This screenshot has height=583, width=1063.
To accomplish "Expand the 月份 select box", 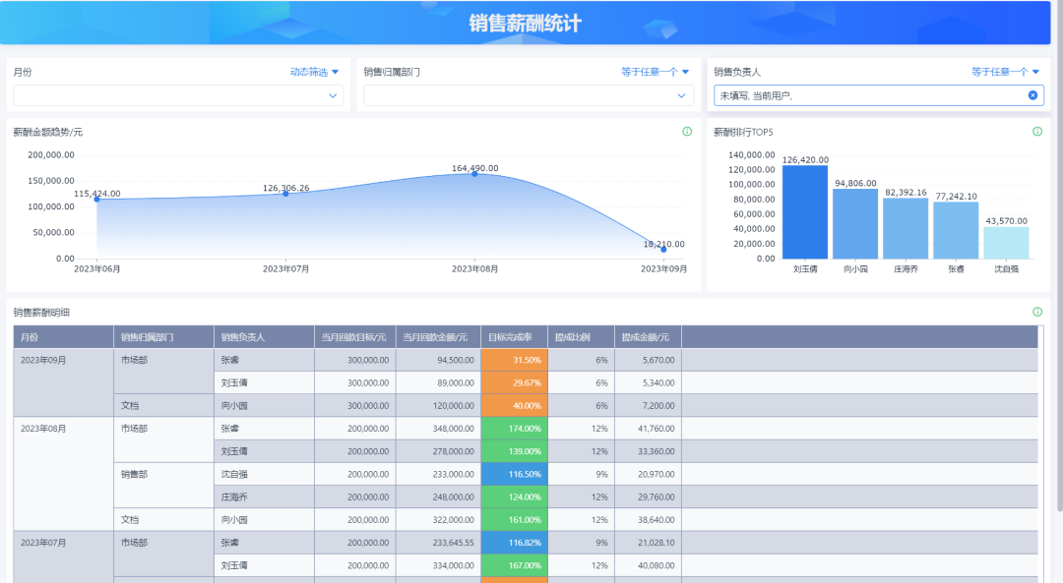I will (x=178, y=95).
